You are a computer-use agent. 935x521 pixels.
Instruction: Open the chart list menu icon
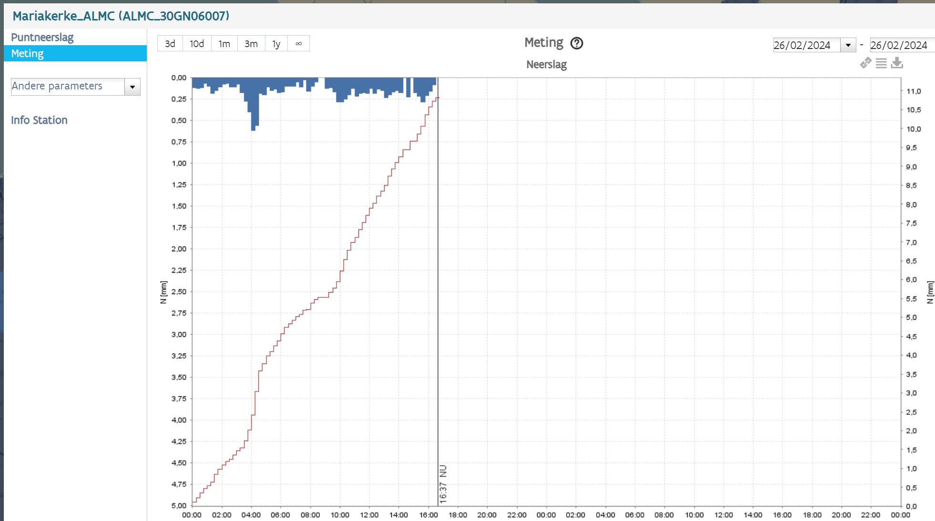pyautogui.click(x=881, y=63)
